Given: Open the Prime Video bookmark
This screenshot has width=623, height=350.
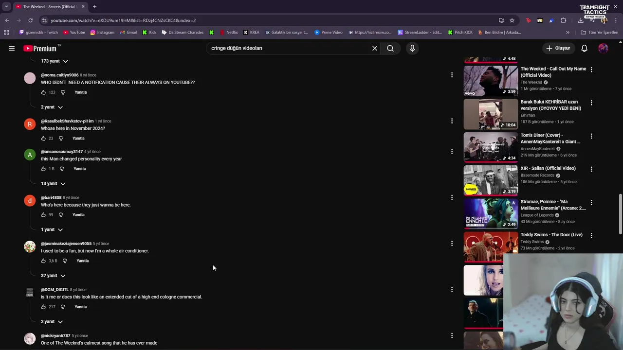Looking at the screenshot, I should pyautogui.click(x=329, y=33).
